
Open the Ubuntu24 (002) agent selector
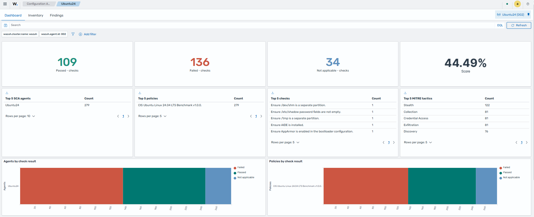511,15
